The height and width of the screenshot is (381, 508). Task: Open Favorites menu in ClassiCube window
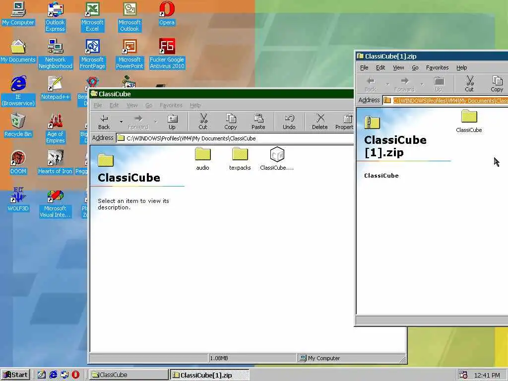(171, 105)
